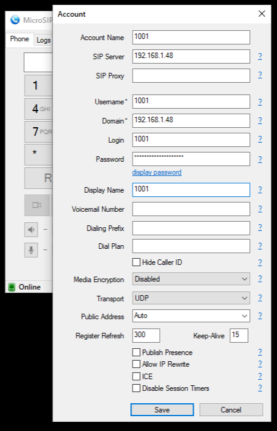
Task: Focus the empty SIP Proxy field
Action: click(191, 75)
